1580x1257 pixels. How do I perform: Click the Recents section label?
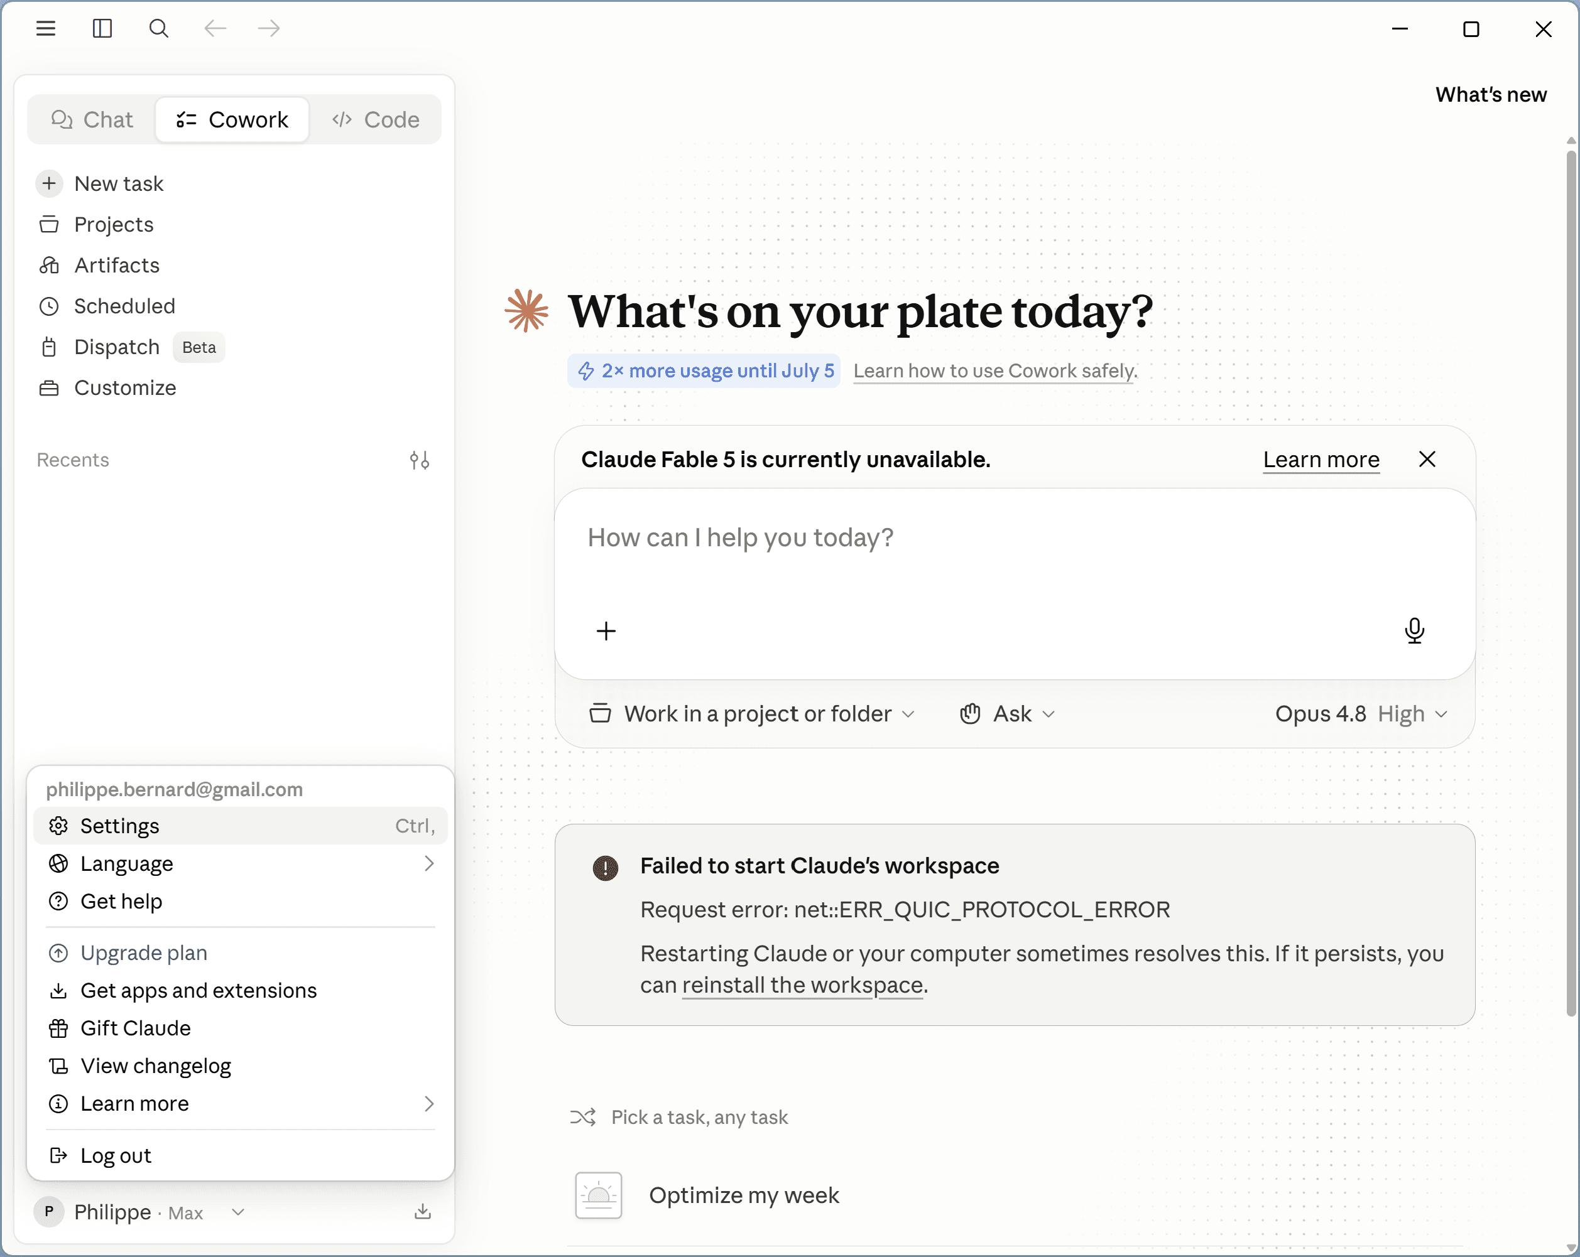72,460
